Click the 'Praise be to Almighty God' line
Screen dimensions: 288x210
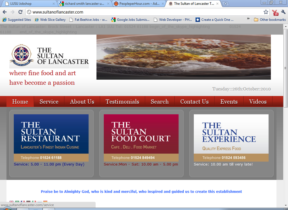click(141, 192)
